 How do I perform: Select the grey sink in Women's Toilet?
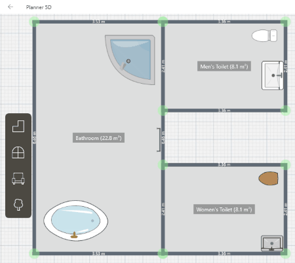click(272, 243)
